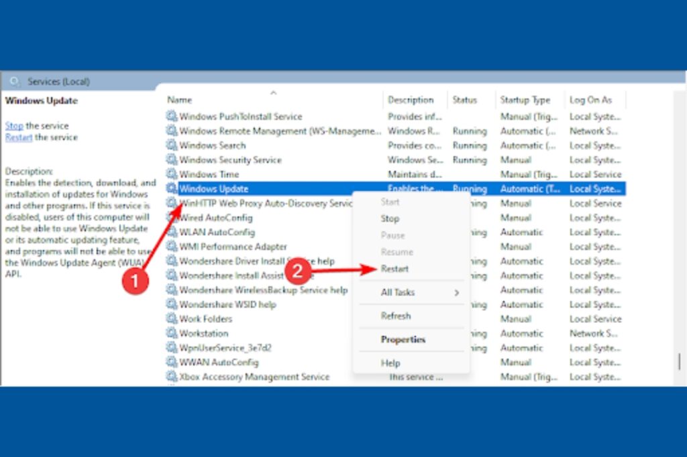Click Refresh in the context menu
The width and height of the screenshot is (687, 457).
(395, 316)
